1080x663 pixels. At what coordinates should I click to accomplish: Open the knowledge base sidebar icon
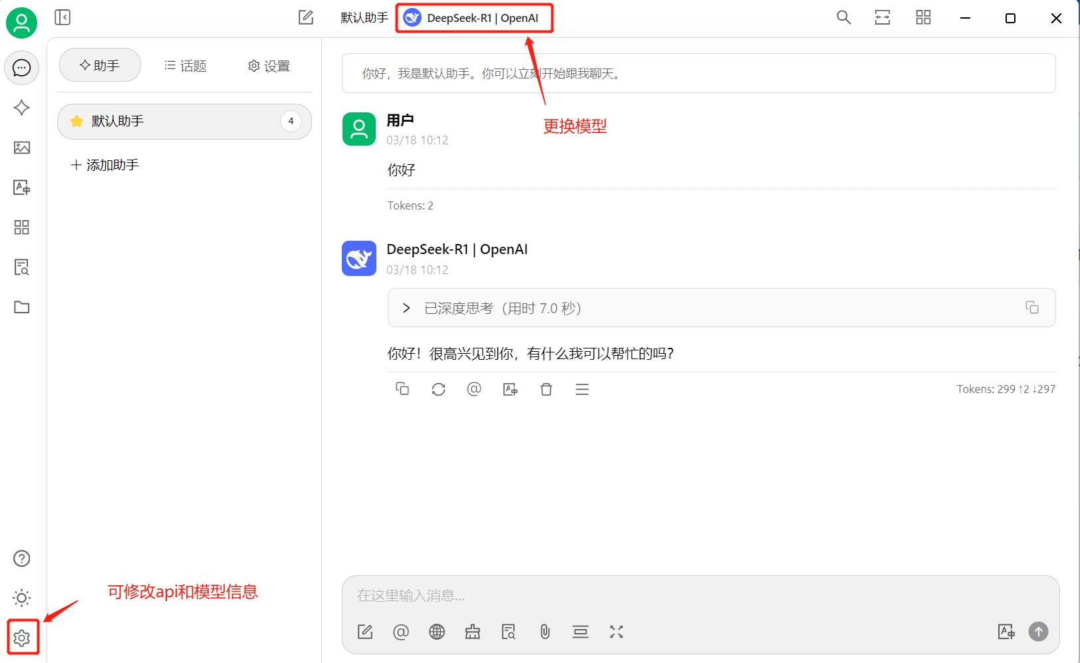[22, 267]
